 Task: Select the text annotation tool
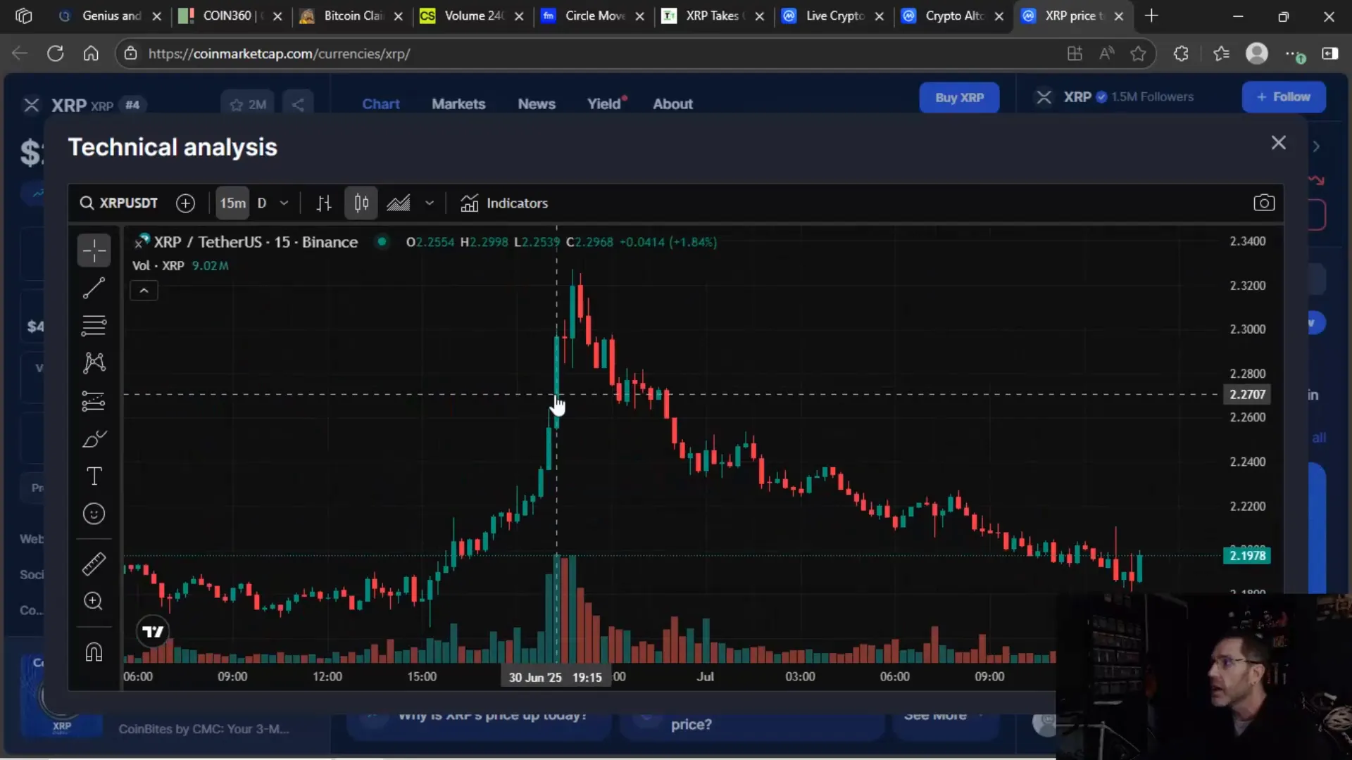point(94,476)
